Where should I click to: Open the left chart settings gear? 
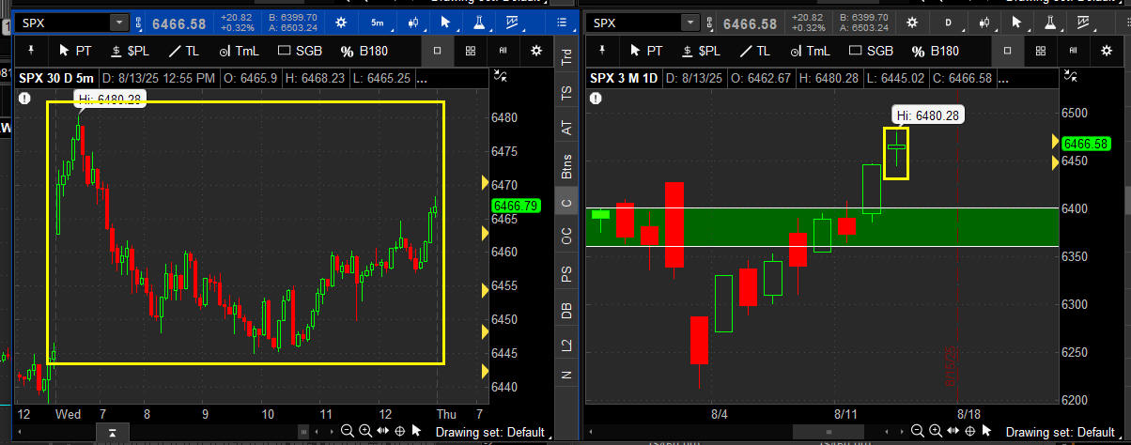pyautogui.click(x=340, y=22)
